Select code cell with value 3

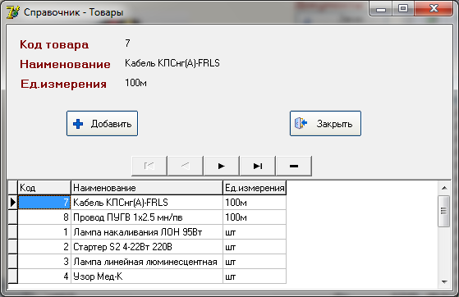click(x=44, y=262)
